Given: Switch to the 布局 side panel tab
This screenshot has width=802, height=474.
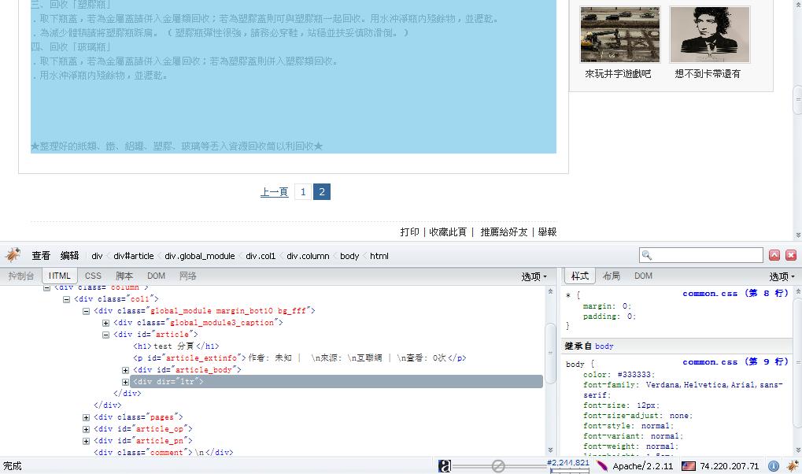Looking at the screenshot, I should click(612, 276).
